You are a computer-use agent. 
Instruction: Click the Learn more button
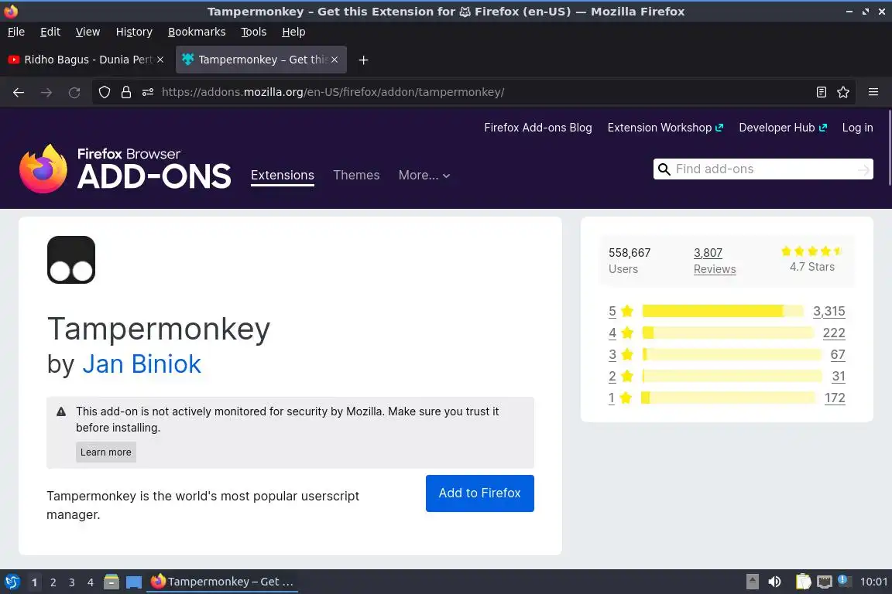(106, 452)
